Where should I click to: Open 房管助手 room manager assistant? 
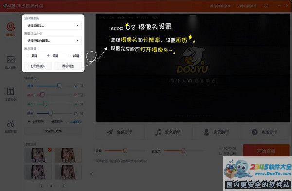(x=217, y=132)
